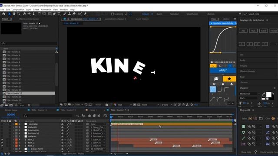Select the highlighted blue ease curve preset

pos(213,89)
